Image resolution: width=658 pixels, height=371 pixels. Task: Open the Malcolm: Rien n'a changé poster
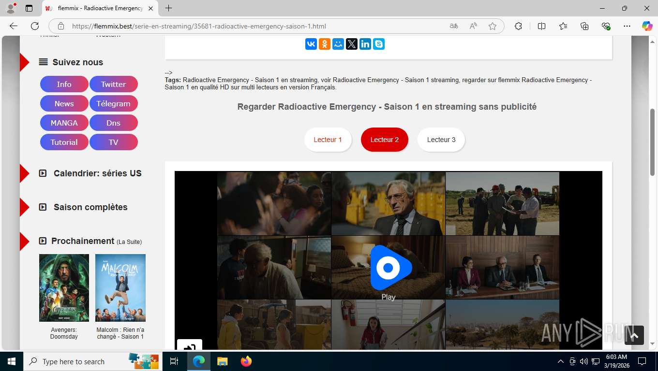pos(120,288)
